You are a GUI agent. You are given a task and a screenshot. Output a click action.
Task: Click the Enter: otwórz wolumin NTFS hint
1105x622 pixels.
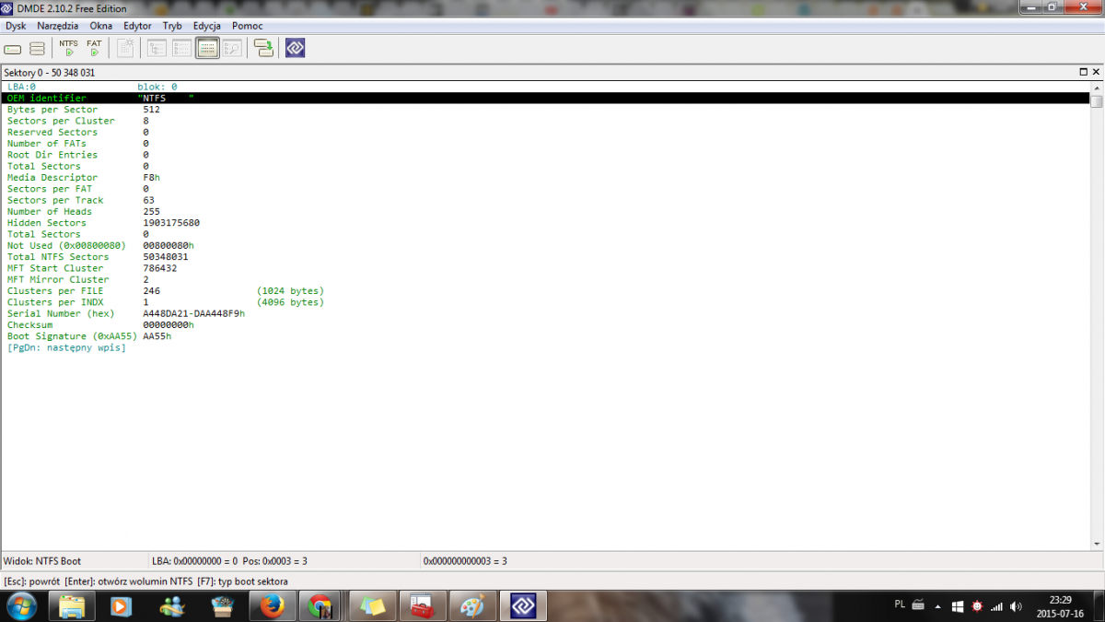tap(129, 581)
